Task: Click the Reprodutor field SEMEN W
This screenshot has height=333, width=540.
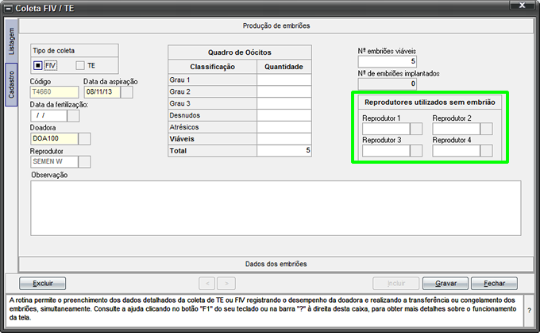Action: tap(55, 161)
